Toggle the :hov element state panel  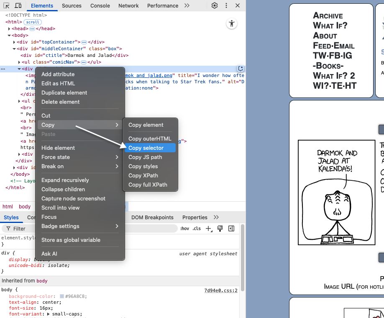click(x=184, y=228)
